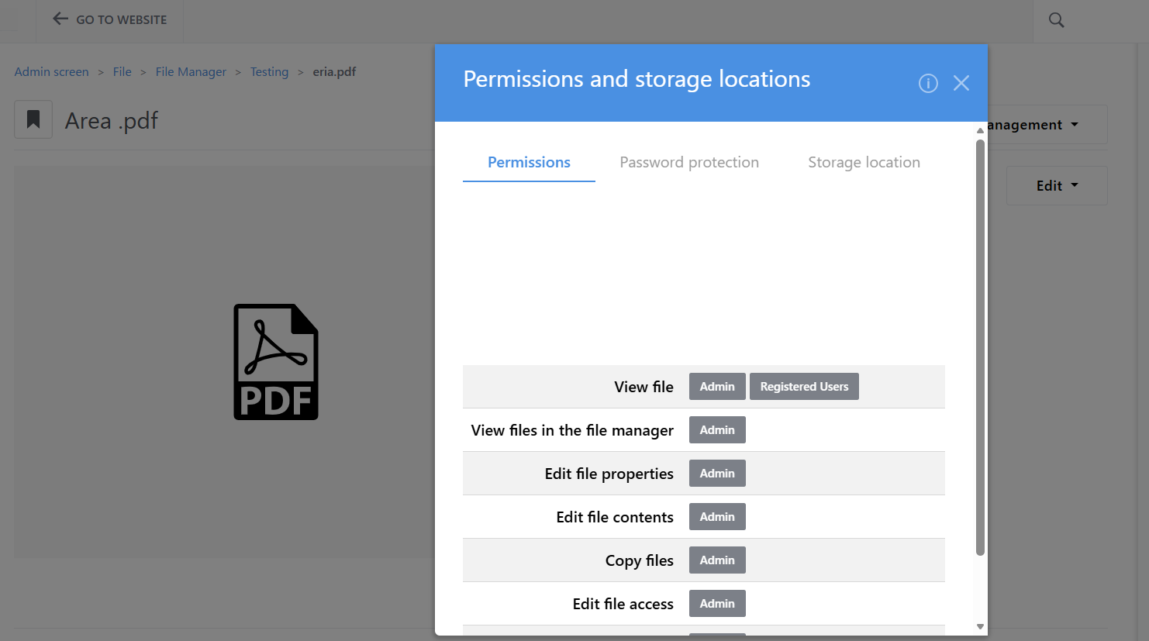
Task: Open the Permissions tab
Action: tap(529, 162)
